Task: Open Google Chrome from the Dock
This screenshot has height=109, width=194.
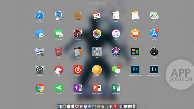Action: 98,106
